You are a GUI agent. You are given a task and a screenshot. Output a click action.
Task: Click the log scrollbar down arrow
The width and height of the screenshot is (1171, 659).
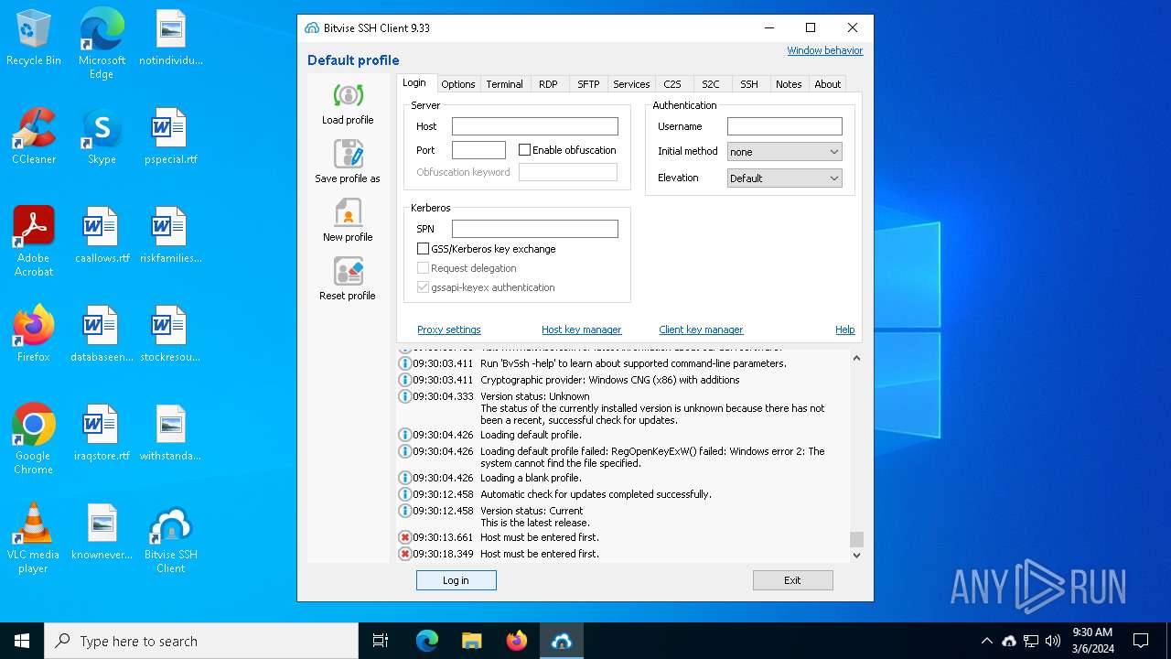point(856,555)
